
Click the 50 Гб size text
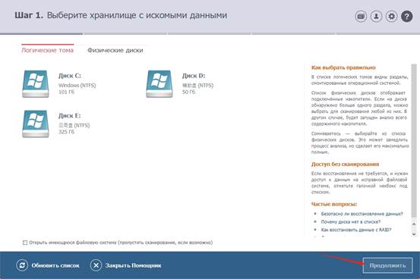coord(188,92)
